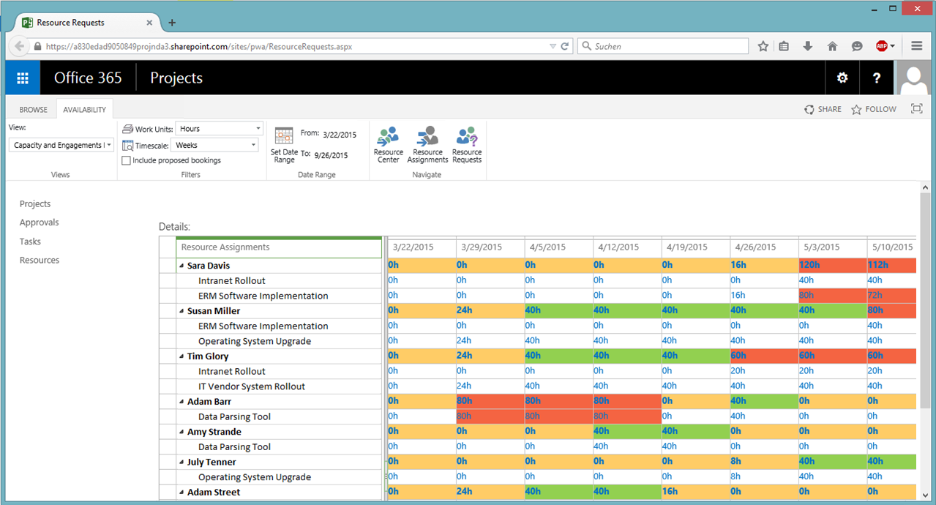Screen dimensions: 936x505
Task: Open the View selection dropdown
Action: pyautogui.click(x=61, y=145)
